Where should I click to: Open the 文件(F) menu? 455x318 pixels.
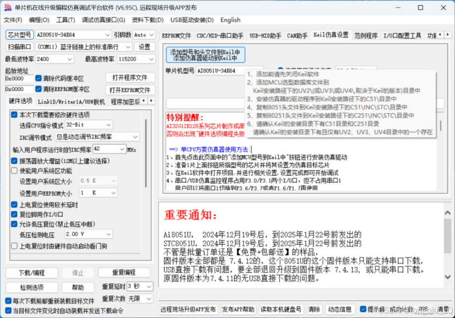13,20
